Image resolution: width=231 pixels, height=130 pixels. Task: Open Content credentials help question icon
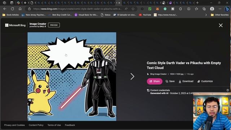228,90
